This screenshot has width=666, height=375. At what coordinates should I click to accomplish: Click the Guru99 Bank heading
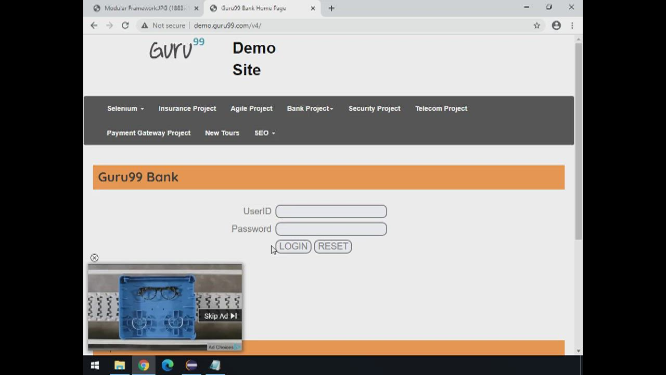click(138, 177)
